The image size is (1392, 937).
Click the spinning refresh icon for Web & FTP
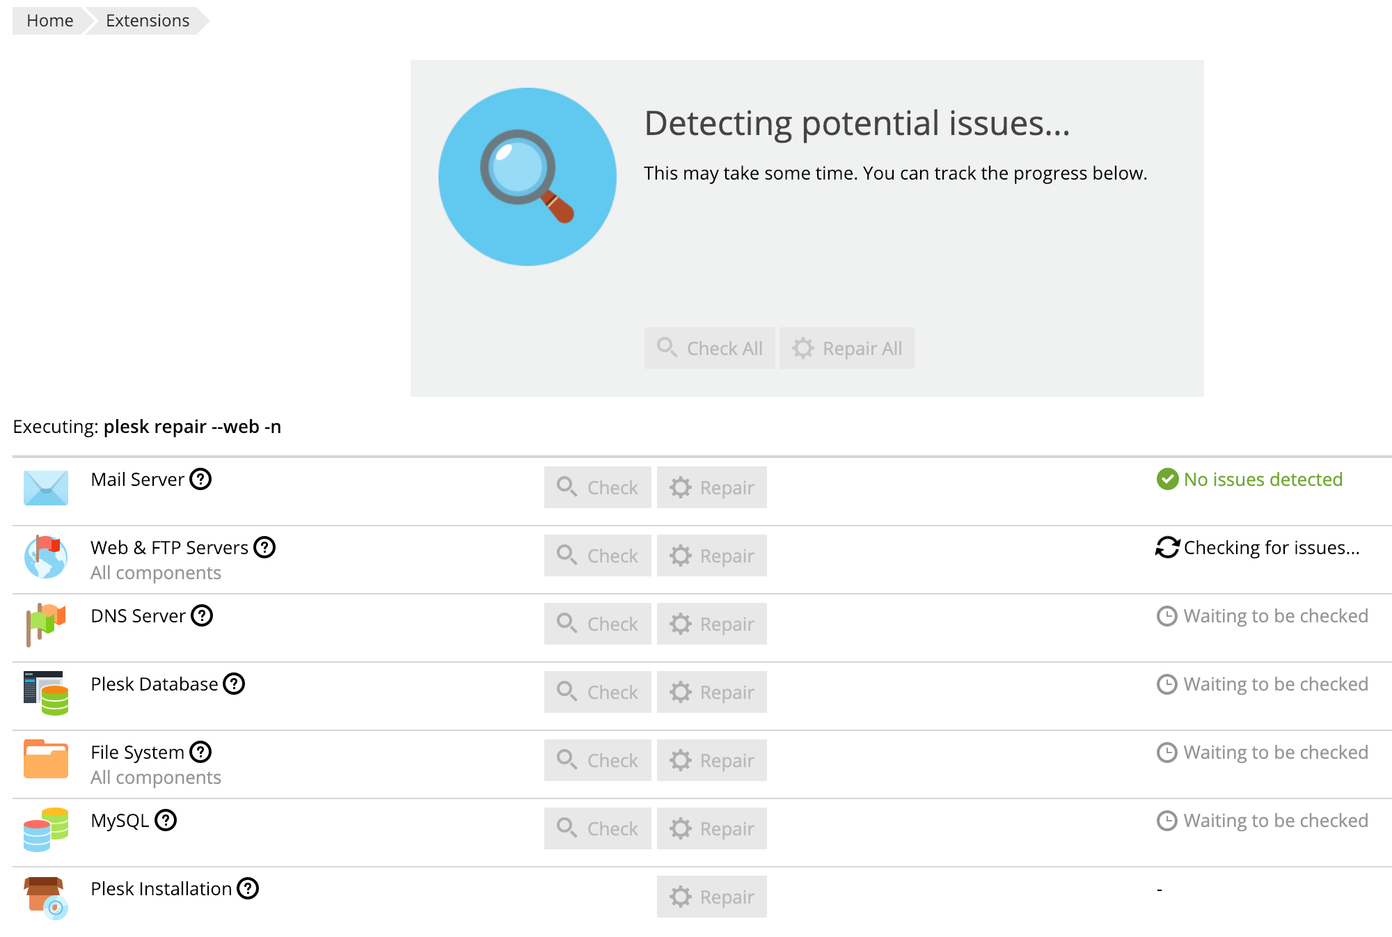point(1167,547)
